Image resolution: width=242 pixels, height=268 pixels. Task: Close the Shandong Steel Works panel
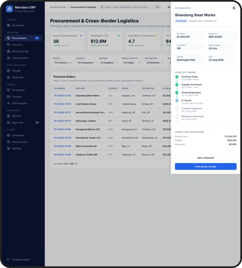pyautogui.click(x=234, y=8)
